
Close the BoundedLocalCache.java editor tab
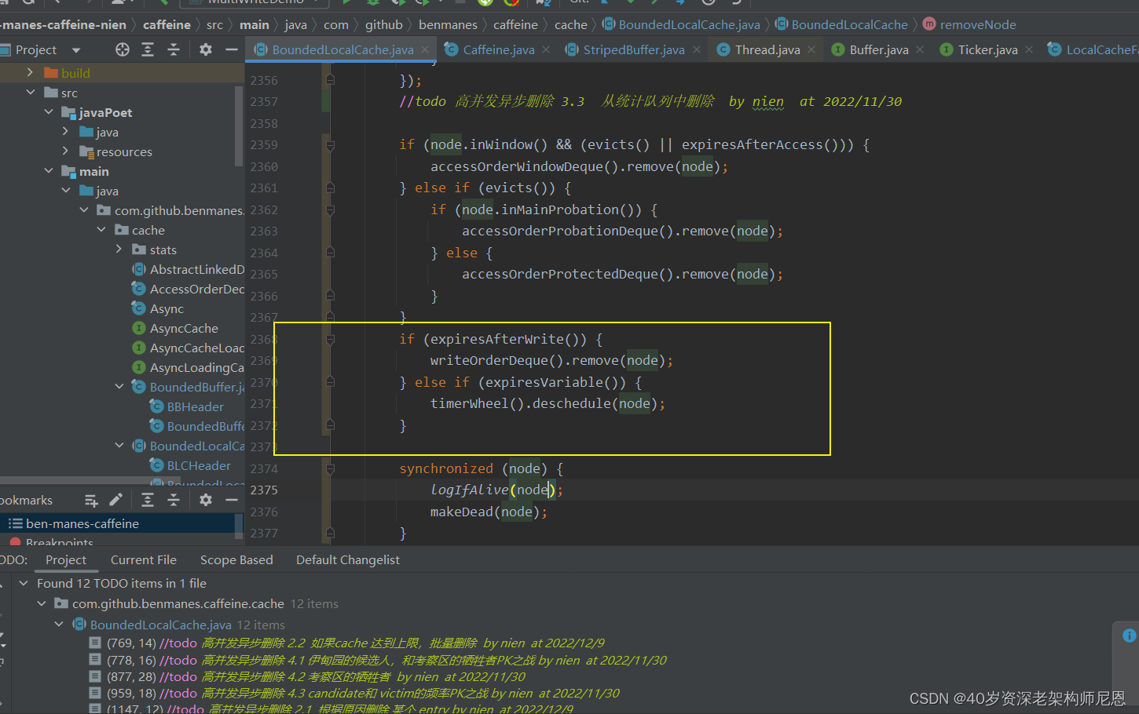(x=425, y=49)
